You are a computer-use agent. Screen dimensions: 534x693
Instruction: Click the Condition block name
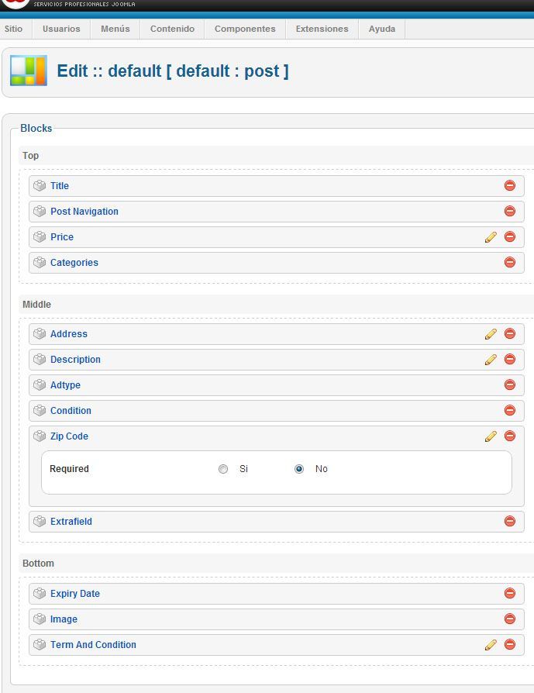tap(71, 411)
